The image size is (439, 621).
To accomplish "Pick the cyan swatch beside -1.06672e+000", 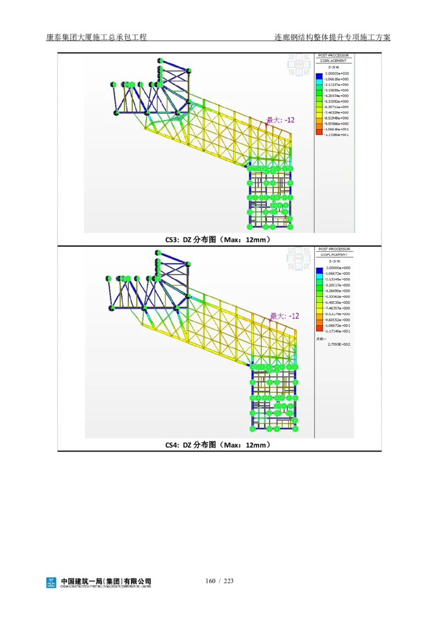I will [x=319, y=276].
